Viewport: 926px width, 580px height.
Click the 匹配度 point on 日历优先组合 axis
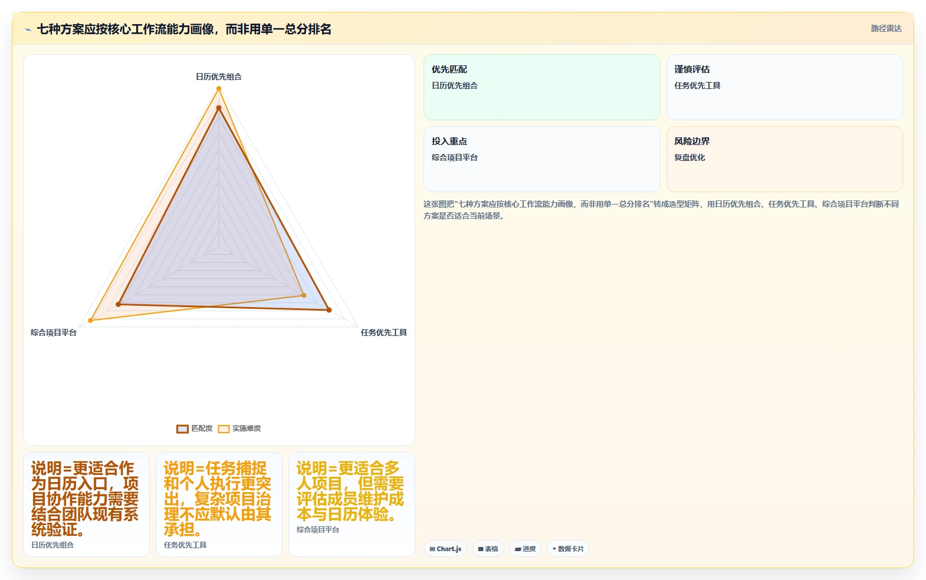click(x=219, y=108)
